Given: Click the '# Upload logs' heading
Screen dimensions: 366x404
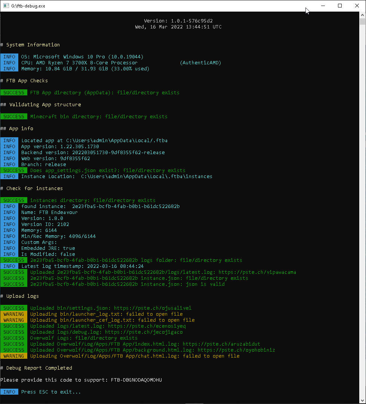Looking at the screenshot, I should pyautogui.click(x=19, y=296).
